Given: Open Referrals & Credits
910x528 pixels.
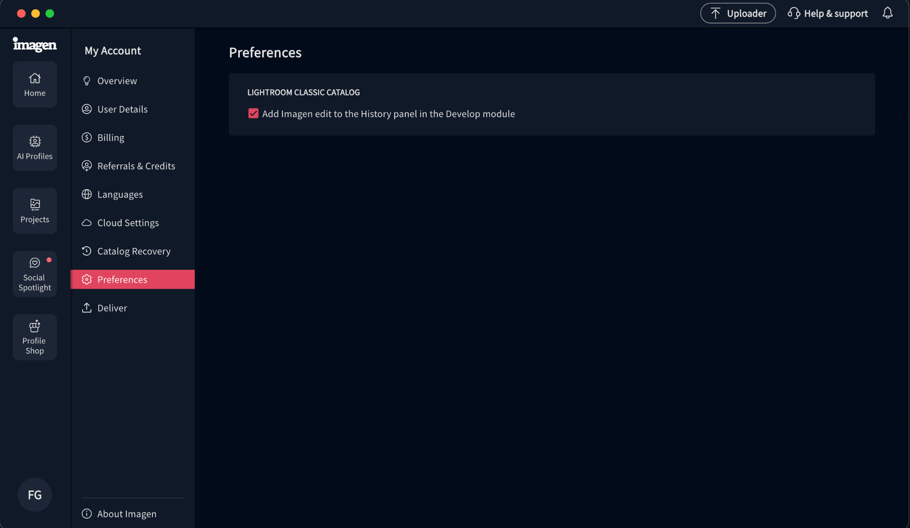Looking at the screenshot, I should [132, 166].
